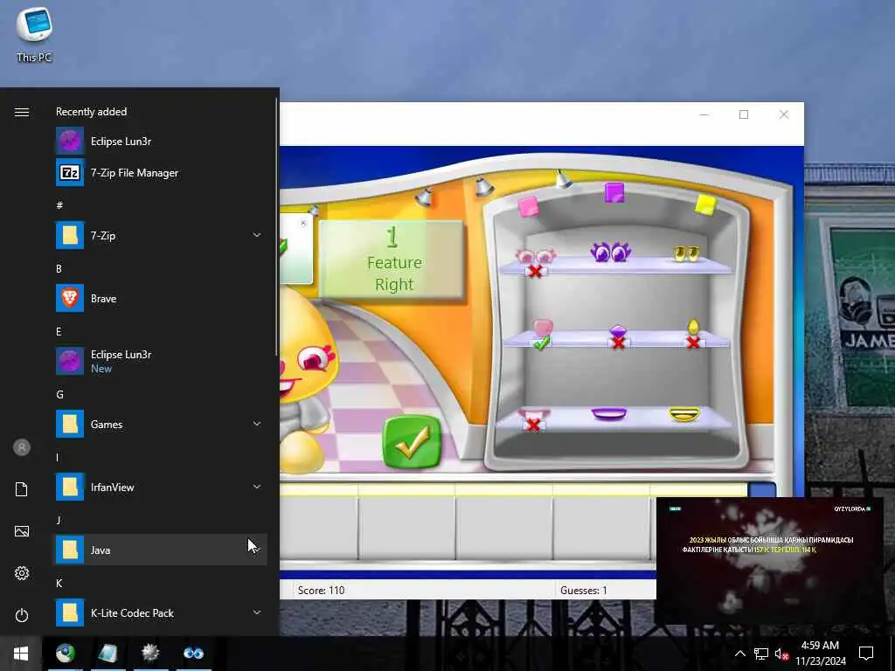Pick the pink nose on middle shelf
895x671 pixels.
[x=543, y=329]
